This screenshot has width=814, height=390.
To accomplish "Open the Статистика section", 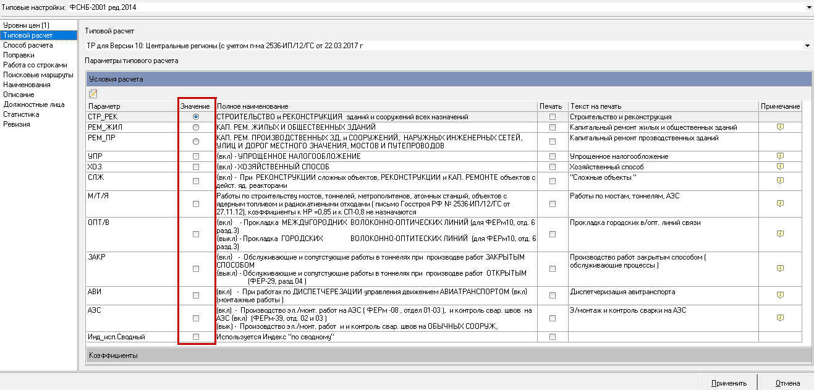I will (x=21, y=114).
